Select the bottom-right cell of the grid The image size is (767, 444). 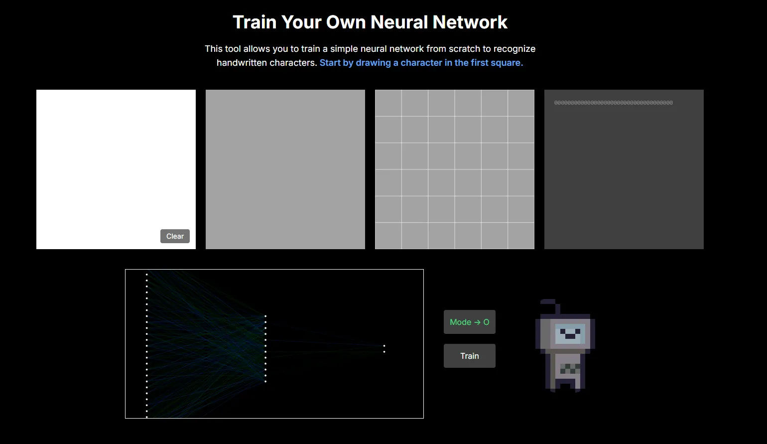click(521, 236)
